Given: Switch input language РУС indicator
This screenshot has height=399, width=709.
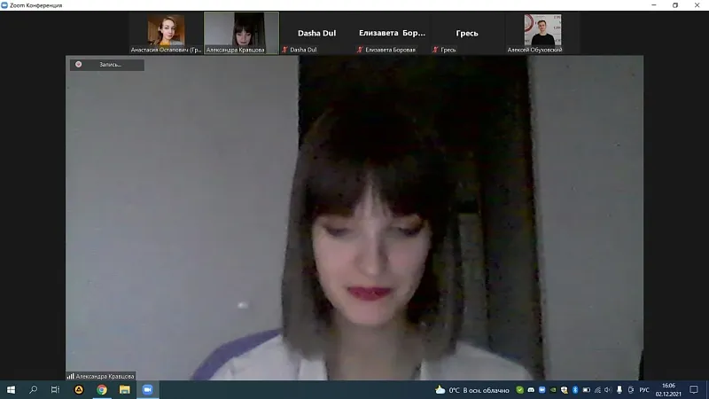Looking at the screenshot, I should (644, 390).
